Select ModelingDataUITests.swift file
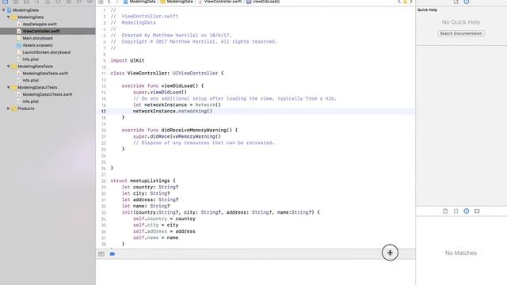 (x=48, y=94)
